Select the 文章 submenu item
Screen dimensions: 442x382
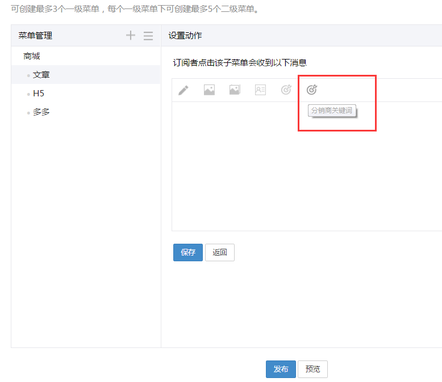[41, 75]
